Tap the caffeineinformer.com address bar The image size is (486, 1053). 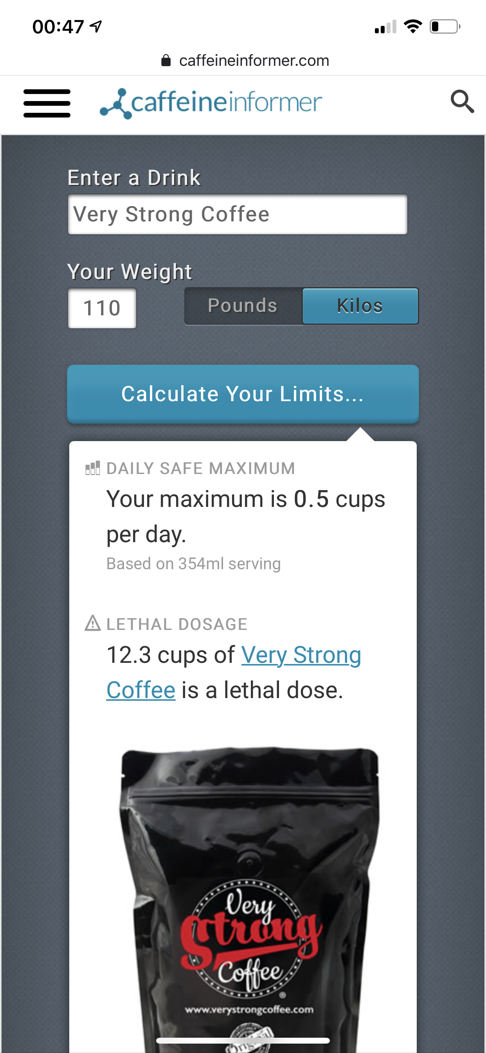pyautogui.click(x=253, y=60)
